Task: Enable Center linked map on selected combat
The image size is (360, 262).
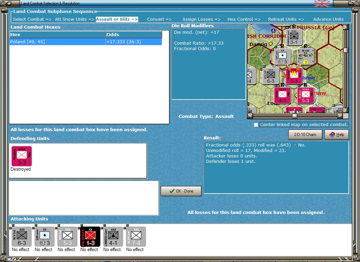Action: 256,124
